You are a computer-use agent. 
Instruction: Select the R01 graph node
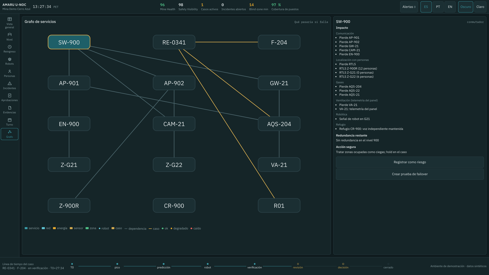tap(279, 205)
